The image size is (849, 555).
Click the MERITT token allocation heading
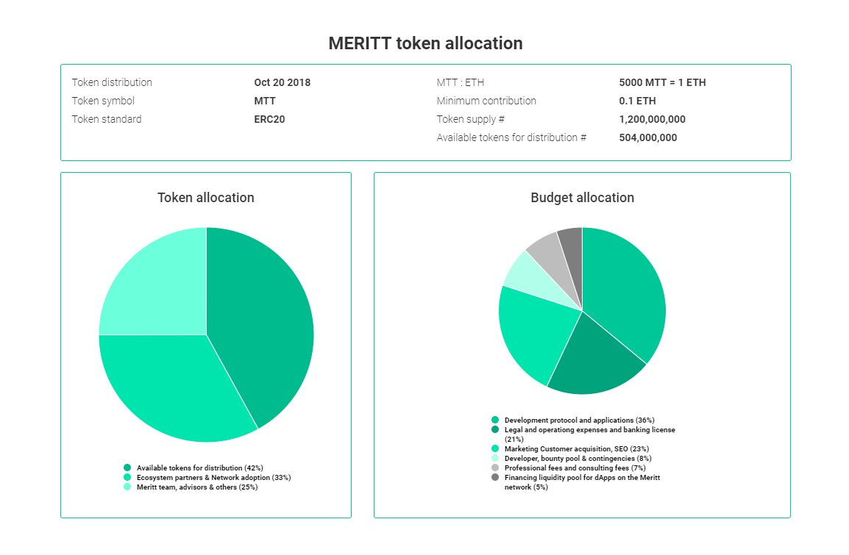pyautogui.click(x=425, y=43)
